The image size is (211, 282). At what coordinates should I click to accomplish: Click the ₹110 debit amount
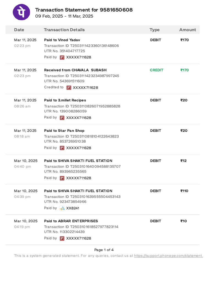184,191
